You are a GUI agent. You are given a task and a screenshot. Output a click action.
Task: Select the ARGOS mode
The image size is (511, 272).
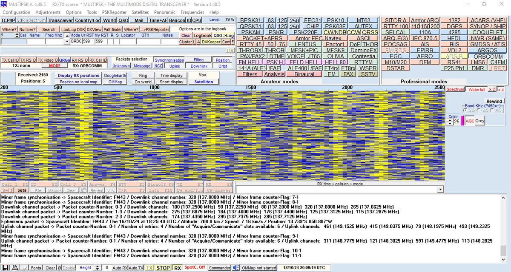[488, 50]
